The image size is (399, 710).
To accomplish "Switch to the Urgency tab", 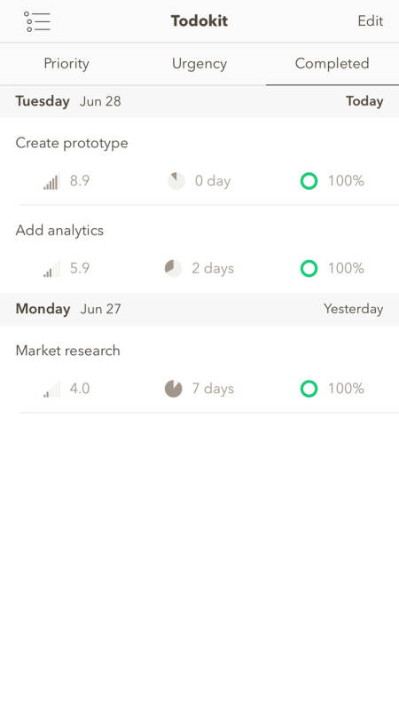I will click(x=199, y=64).
